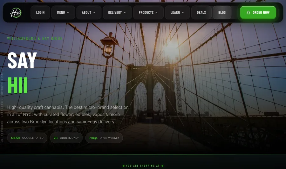Click the SAY headline text
The width and height of the screenshot is (286, 169).
click(22, 60)
